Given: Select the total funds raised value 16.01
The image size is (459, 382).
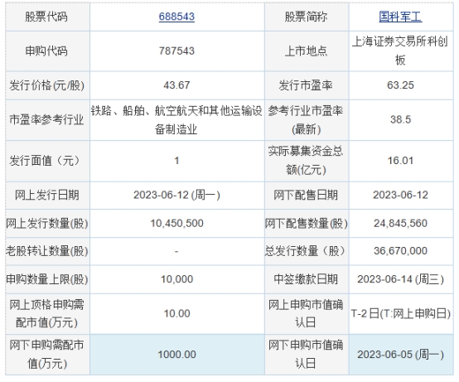Looking at the screenshot, I should click(x=400, y=161).
